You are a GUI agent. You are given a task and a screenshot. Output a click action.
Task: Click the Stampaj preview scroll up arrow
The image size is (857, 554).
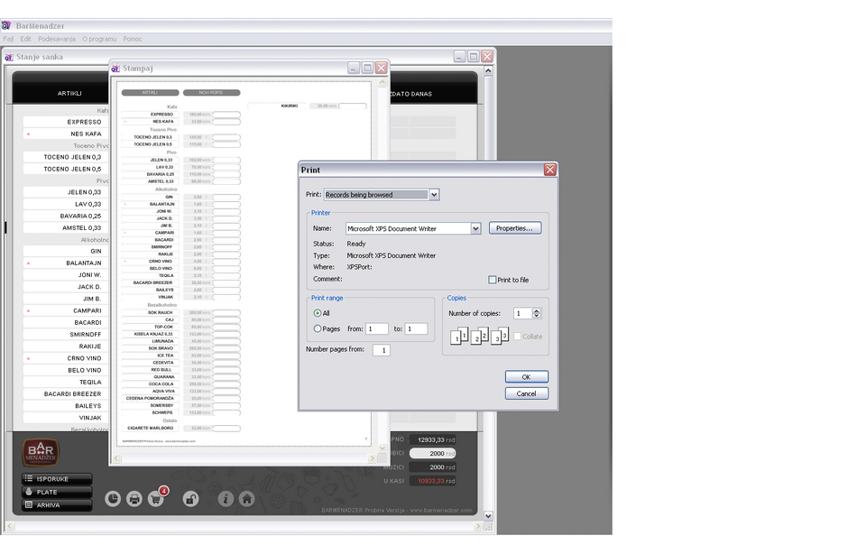pyautogui.click(x=382, y=83)
